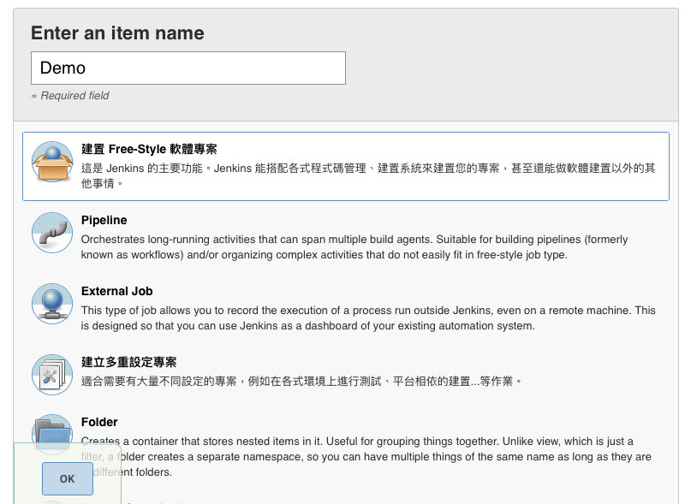Select the Folder item icon
The width and height of the screenshot is (691, 504).
point(52,434)
